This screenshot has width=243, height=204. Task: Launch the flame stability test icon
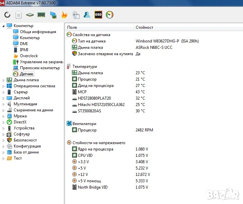pyautogui.click(x=64, y=15)
